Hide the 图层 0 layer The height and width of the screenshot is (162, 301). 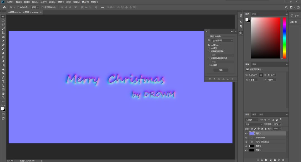[x=246, y=146]
